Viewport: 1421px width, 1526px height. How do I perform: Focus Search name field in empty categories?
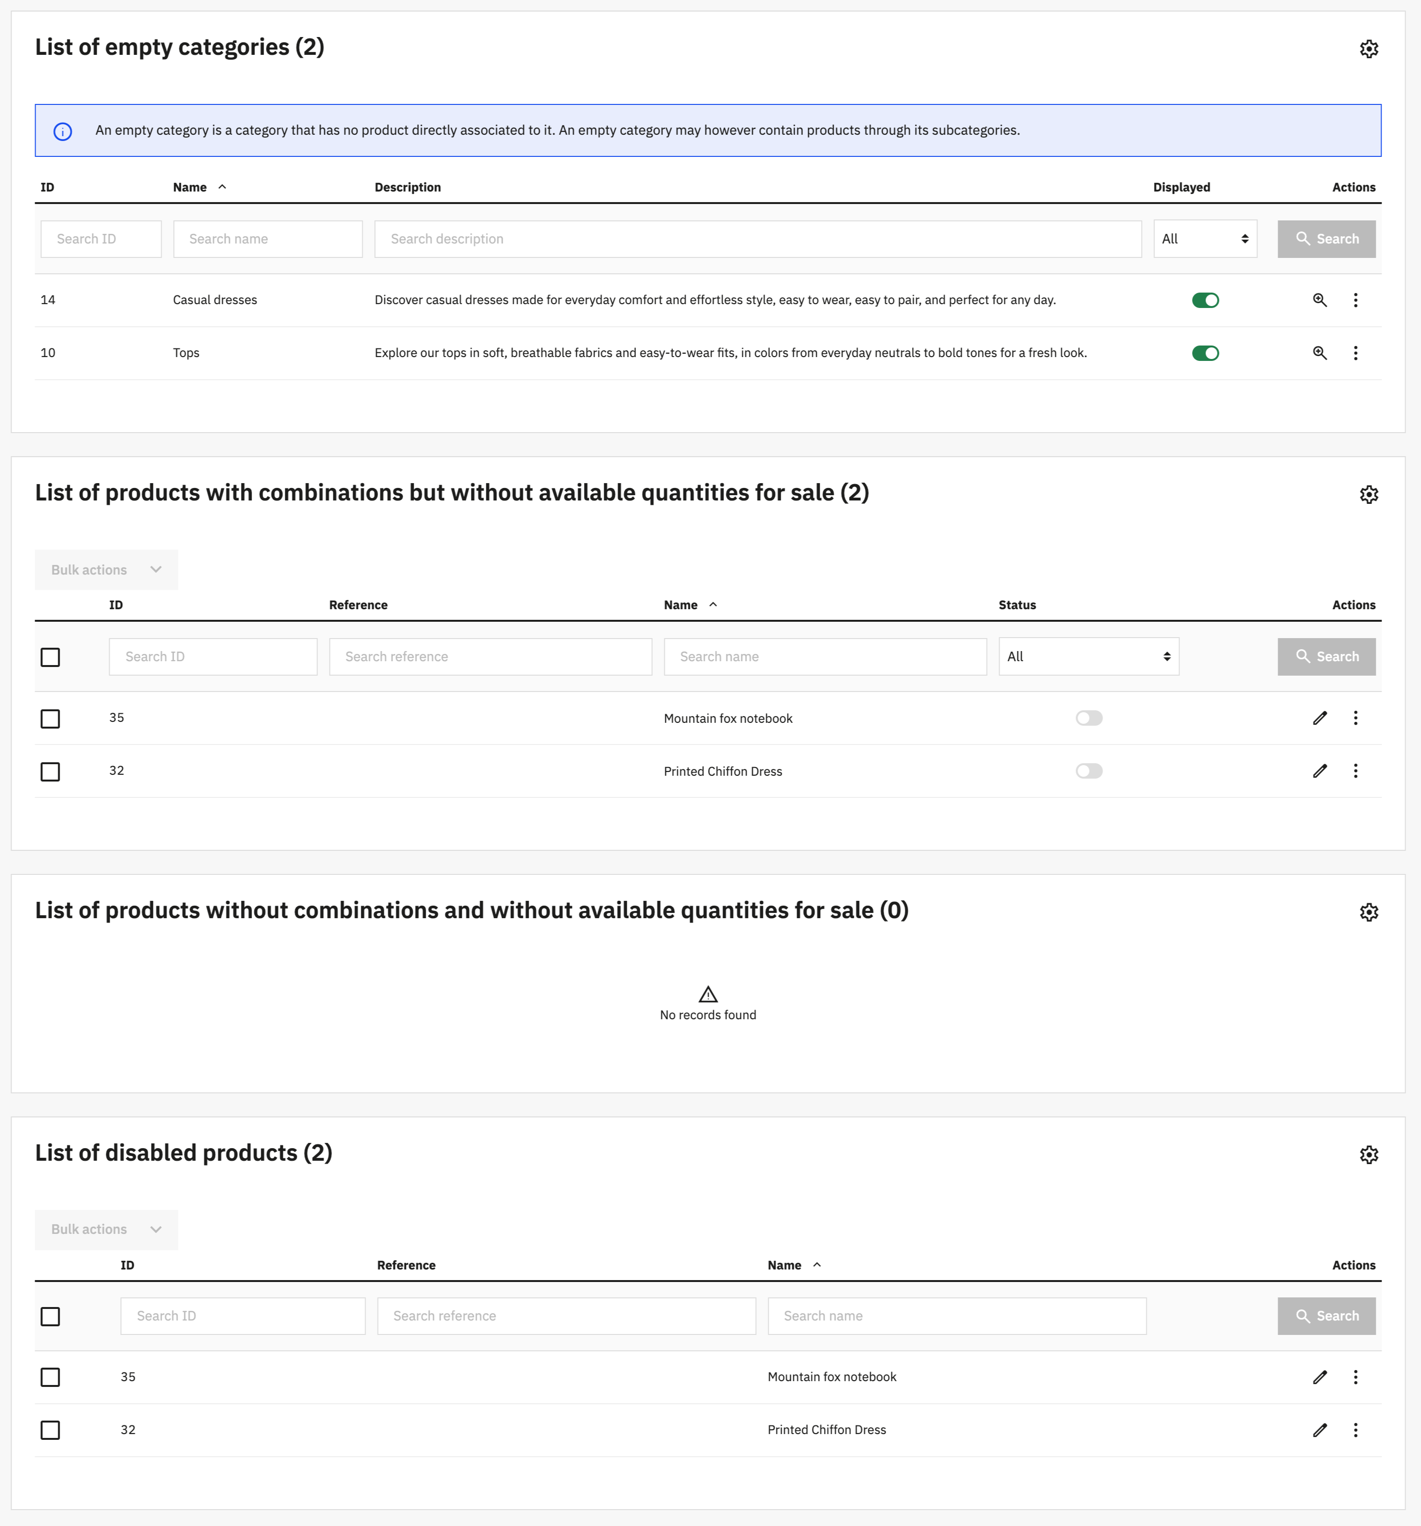pyautogui.click(x=268, y=239)
